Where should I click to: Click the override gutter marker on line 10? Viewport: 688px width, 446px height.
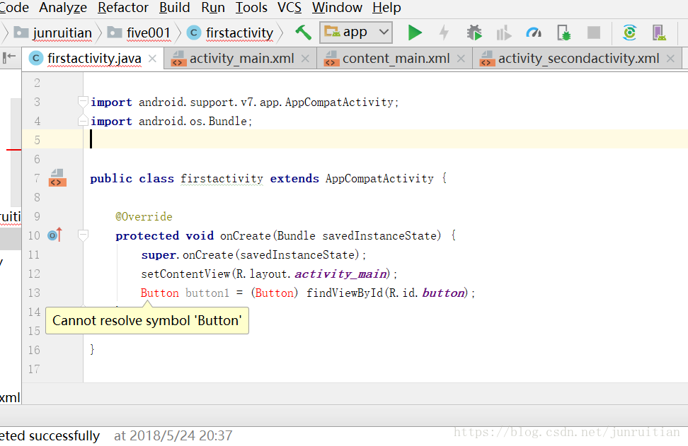coord(55,235)
